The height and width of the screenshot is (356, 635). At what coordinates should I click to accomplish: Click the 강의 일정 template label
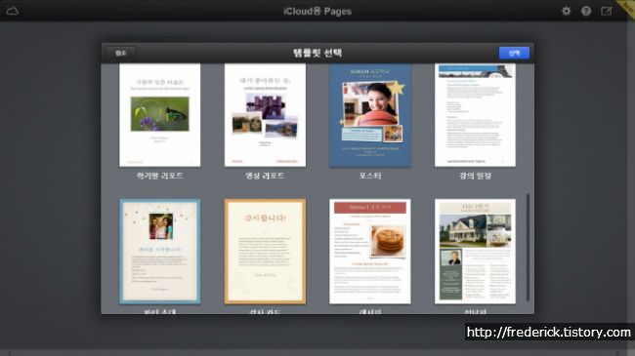[475, 176]
